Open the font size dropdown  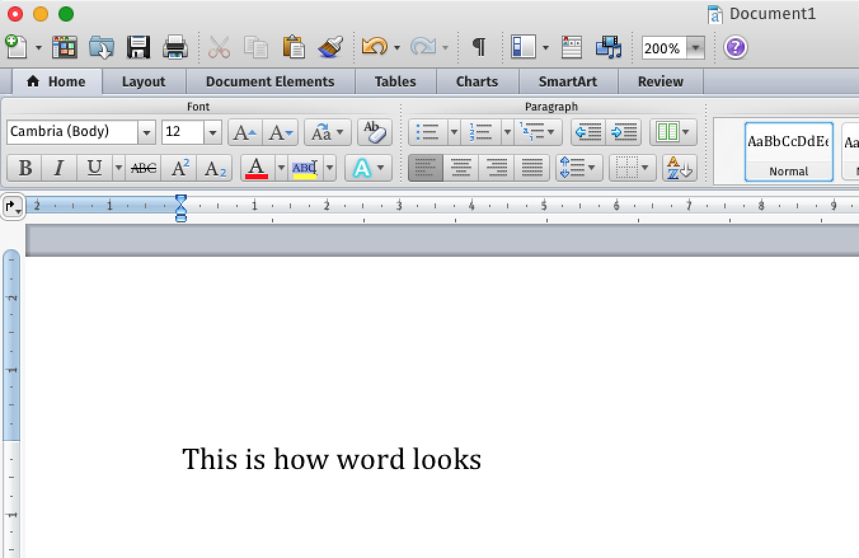[x=213, y=132]
